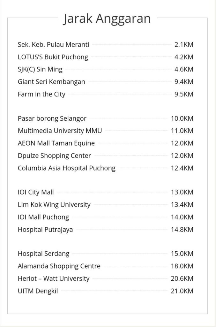Click the Jarak Anggaran heading

[107, 19]
